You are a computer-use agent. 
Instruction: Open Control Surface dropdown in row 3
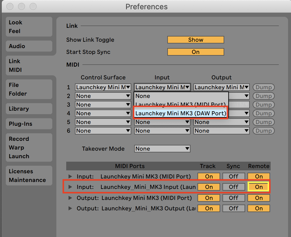click(103, 105)
